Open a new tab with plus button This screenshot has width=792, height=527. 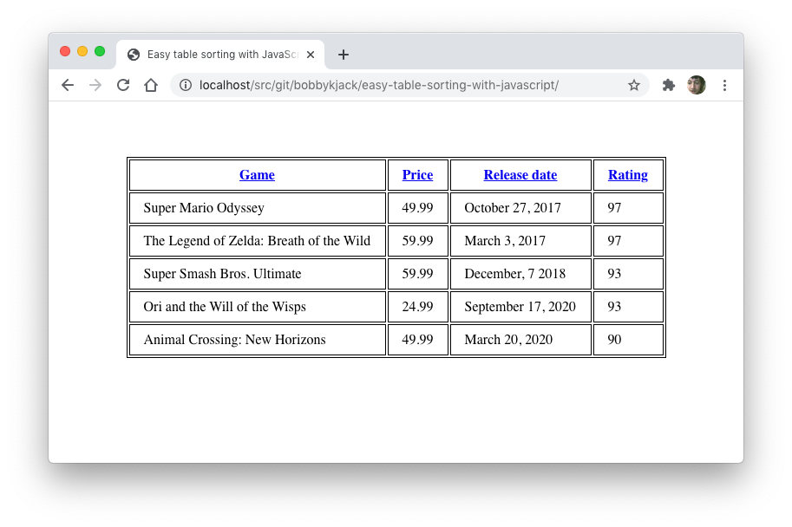point(344,55)
